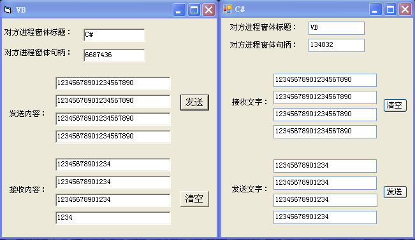Click first 发送文字 text box in C# window
Screen dimensions: 415x240
click(x=325, y=166)
